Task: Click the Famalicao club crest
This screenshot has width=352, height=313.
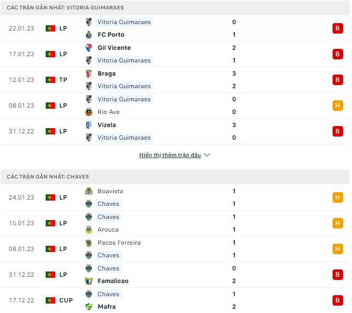Action: (89, 281)
